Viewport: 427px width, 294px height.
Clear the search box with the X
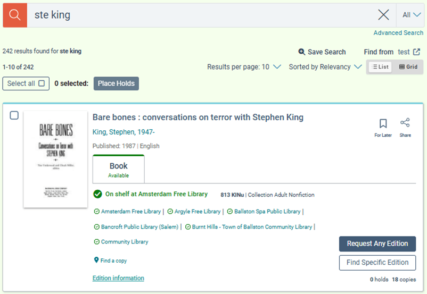[x=383, y=15]
